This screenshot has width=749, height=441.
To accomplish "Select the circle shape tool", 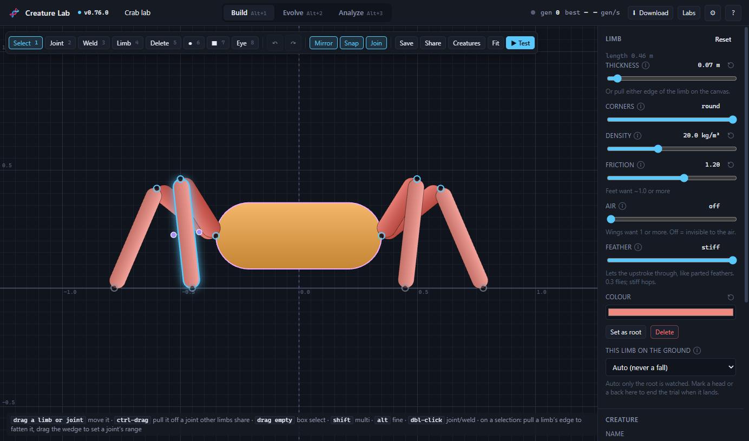I will click(194, 43).
